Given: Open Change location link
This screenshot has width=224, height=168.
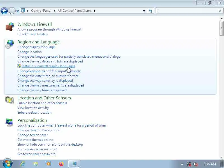Looking at the screenshot, I should pos(30,52).
